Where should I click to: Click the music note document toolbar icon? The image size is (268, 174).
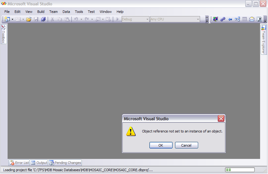pyautogui.click(x=259, y=19)
